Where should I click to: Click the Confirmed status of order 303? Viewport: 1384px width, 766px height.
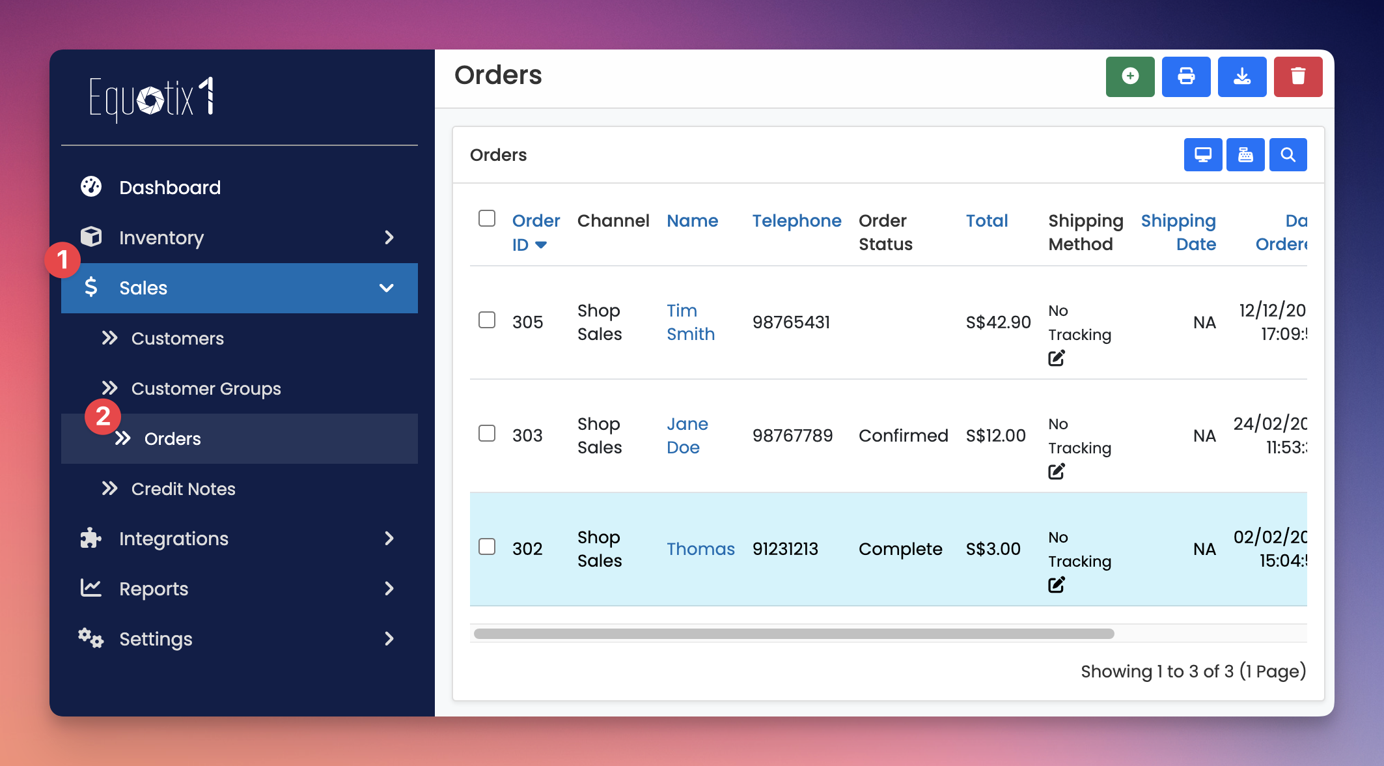point(903,435)
